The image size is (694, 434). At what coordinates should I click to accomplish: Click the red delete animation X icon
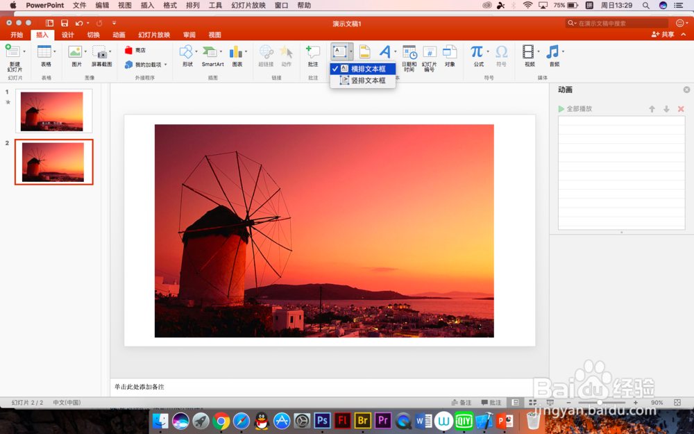click(681, 109)
